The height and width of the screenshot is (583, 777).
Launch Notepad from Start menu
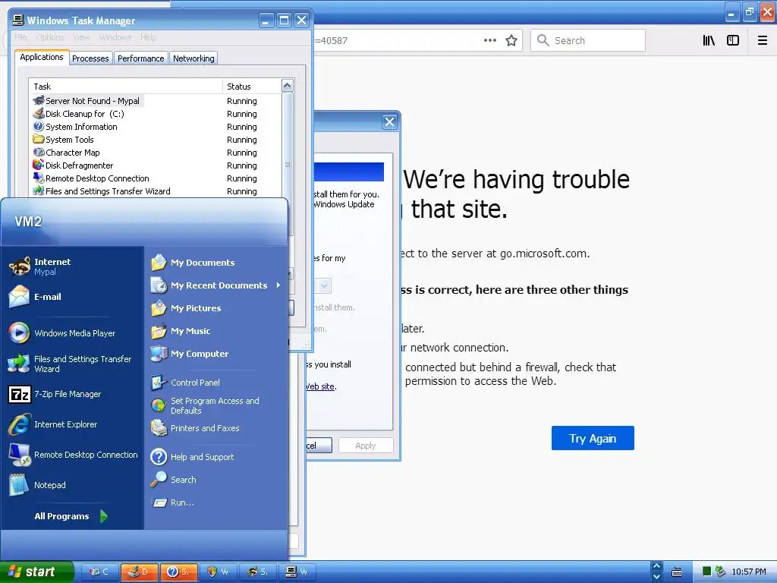38,485
